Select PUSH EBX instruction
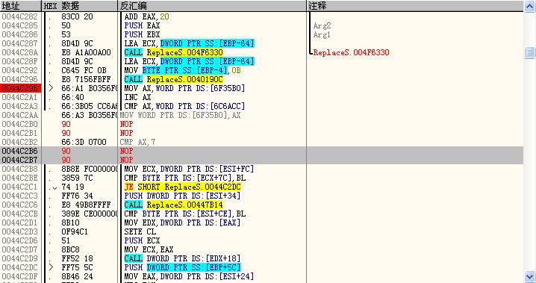536x283 pixels. point(142,34)
